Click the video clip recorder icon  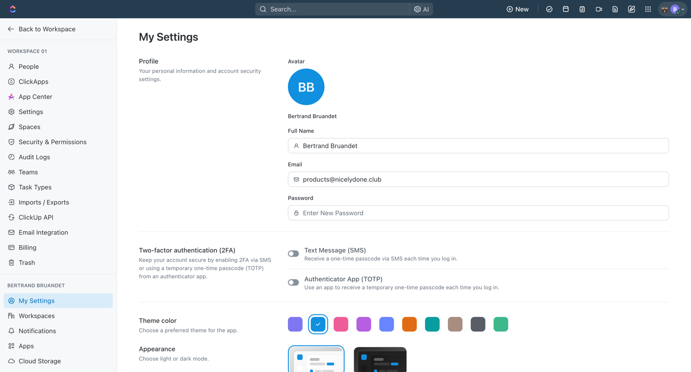(599, 9)
